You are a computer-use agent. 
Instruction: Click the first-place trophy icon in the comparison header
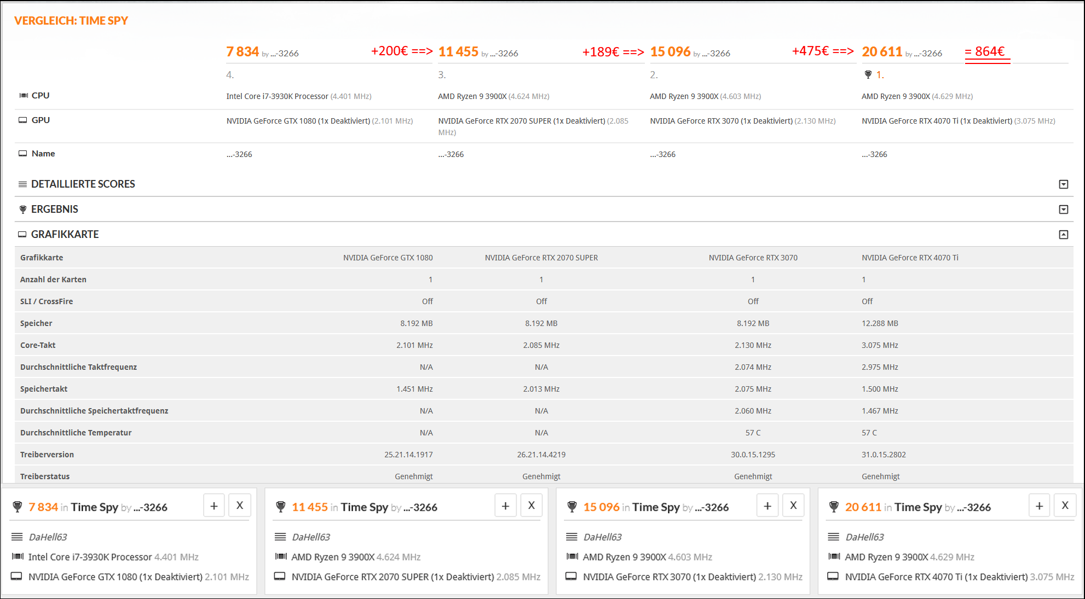(868, 74)
